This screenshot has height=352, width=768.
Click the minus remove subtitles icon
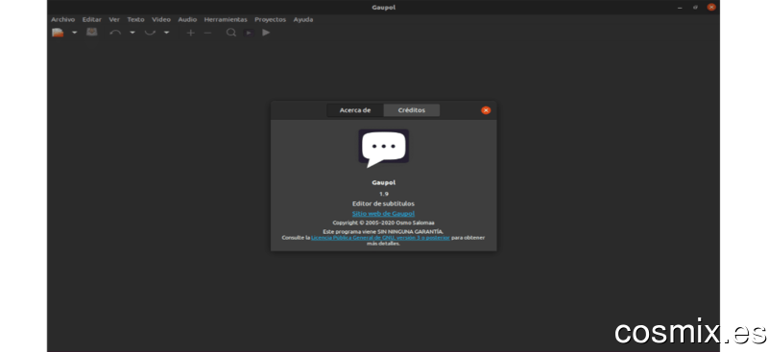coord(207,33)
